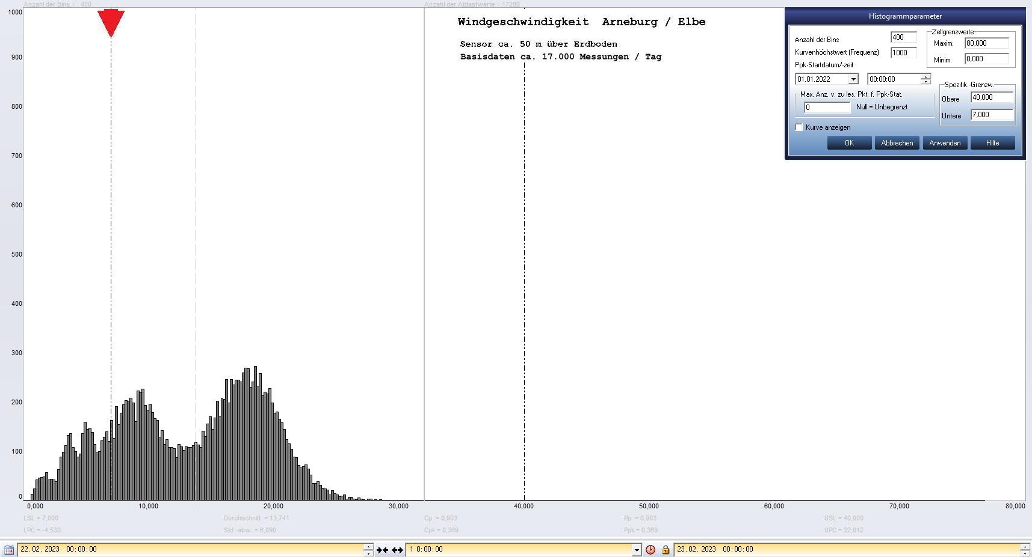Step up the end date 23.02.2023 spinner
This screenshot has height=557, width=1032.
pyautogui.click(x=1024, y=546)
